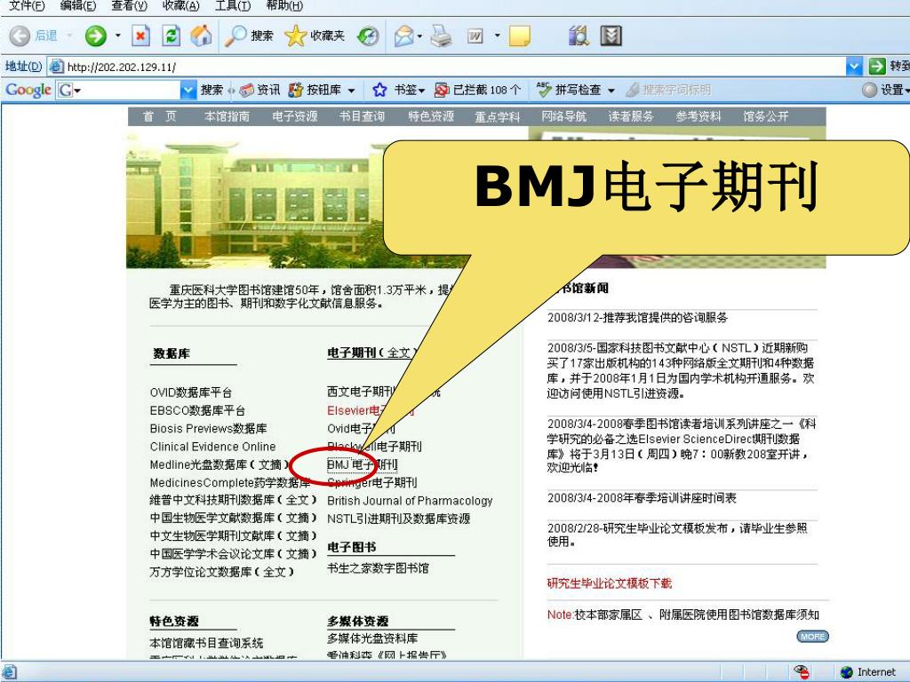Expand the 按钮库 dropdown arrow
Viewport: 910px width, 682px height.
click(351, 91)
